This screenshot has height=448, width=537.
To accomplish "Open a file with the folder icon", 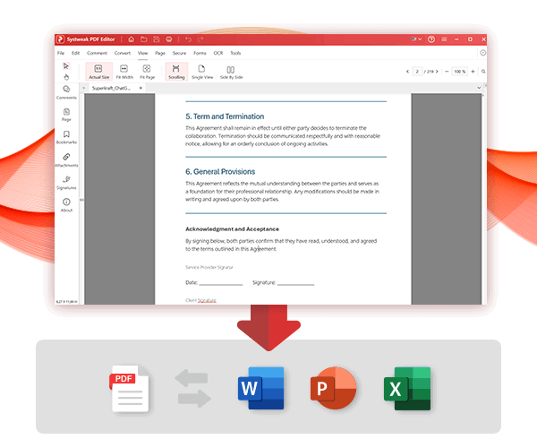I will (144, 39).
